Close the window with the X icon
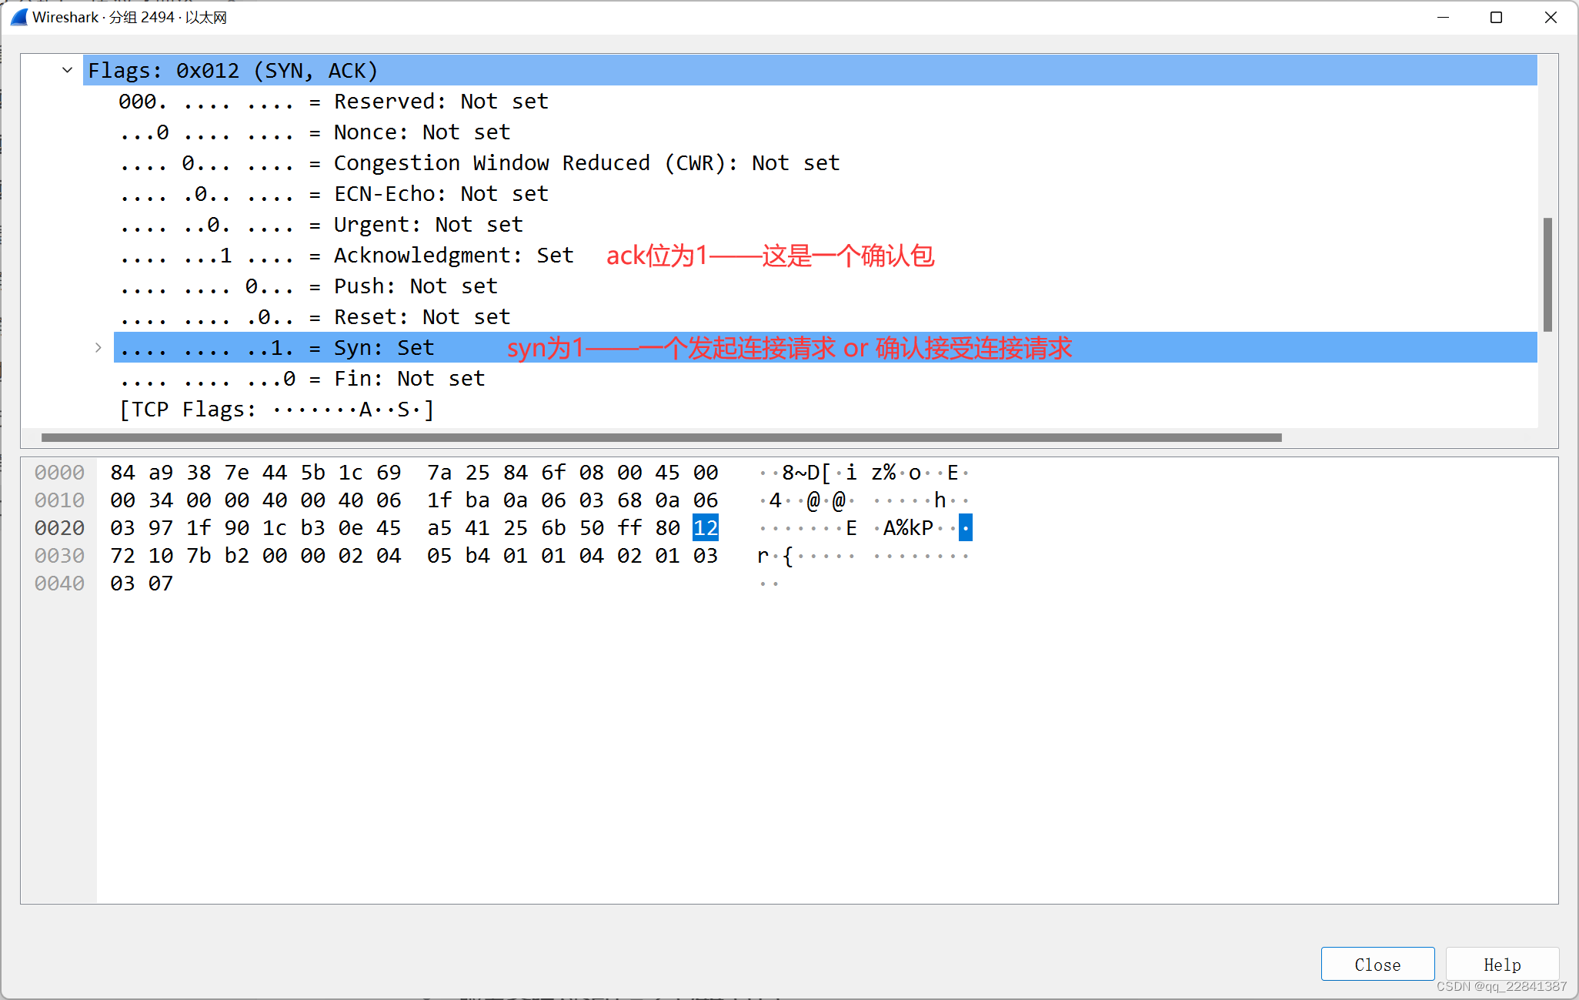Image resolution: width=1579 pixels, height=1000 pixels. tap(1551, 17)
